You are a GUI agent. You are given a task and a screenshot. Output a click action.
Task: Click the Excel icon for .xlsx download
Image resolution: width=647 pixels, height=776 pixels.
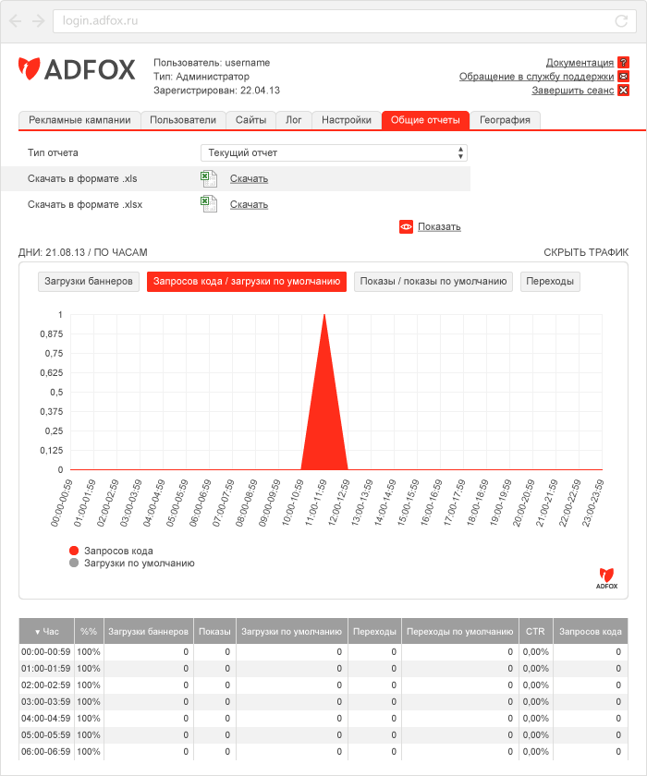point(209,204)
